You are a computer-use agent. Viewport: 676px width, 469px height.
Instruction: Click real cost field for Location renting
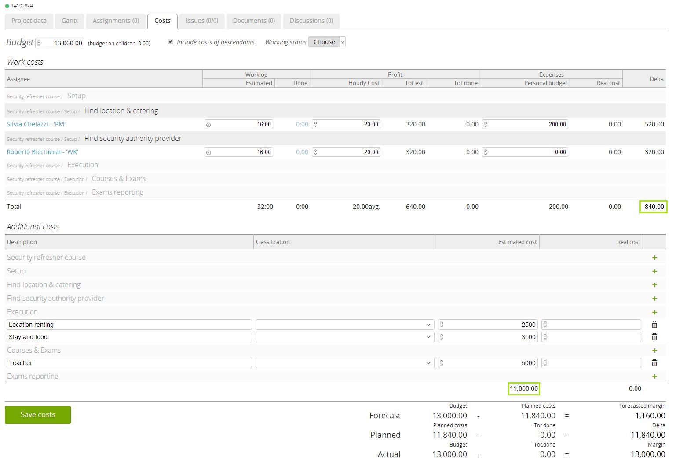[591, 325]
